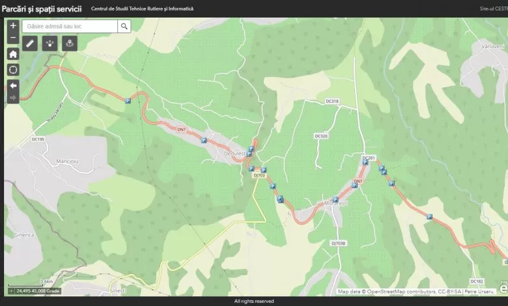The image size is (508, 306).
Task: Click the DC281 road label
Action: [x=369, y=158]
